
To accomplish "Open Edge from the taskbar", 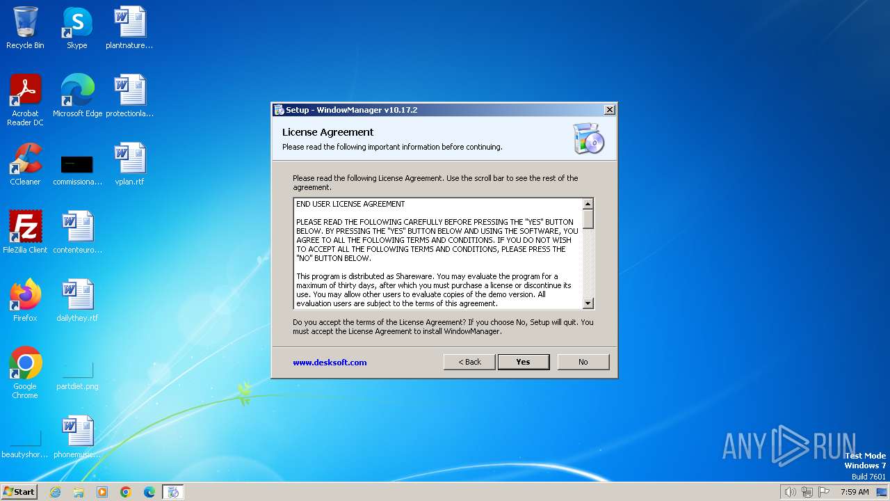I will [x=149, y=492].
